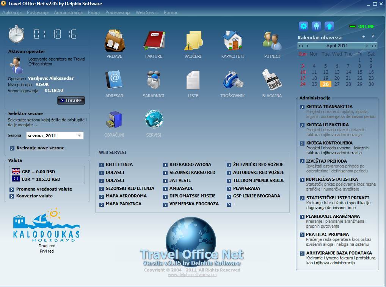Image resolution: width=386 pixels, height=287 pixels.
Task: Open the Web Servisi menu
Action: click(147, 12)
